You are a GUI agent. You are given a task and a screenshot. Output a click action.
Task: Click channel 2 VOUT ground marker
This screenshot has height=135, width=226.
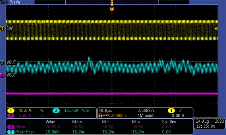click(x=2, y=63)
